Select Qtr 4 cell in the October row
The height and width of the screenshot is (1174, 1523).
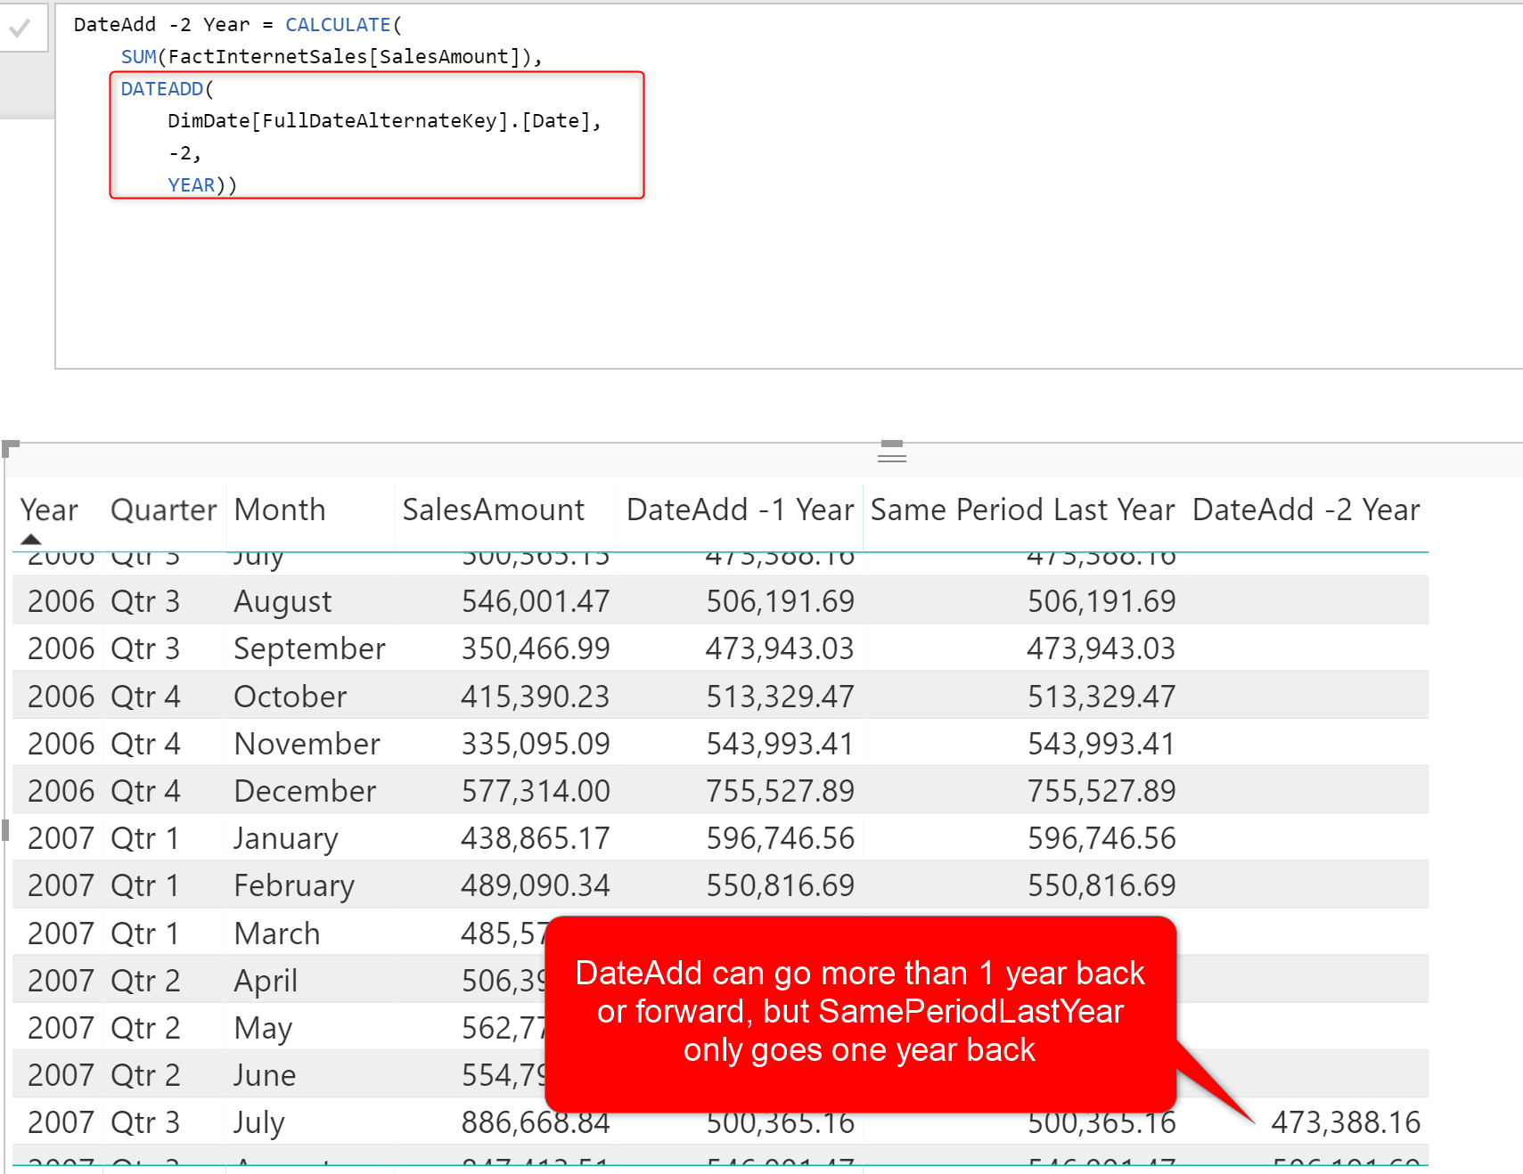(x=145, y=697)
